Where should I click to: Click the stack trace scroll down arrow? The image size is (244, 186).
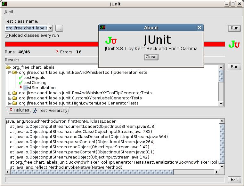pos(222,167)
